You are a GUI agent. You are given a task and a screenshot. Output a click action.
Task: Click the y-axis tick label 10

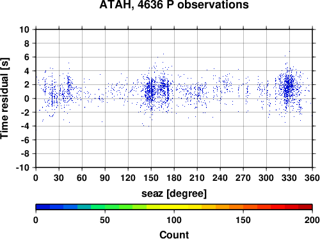(x=24, y=29)
